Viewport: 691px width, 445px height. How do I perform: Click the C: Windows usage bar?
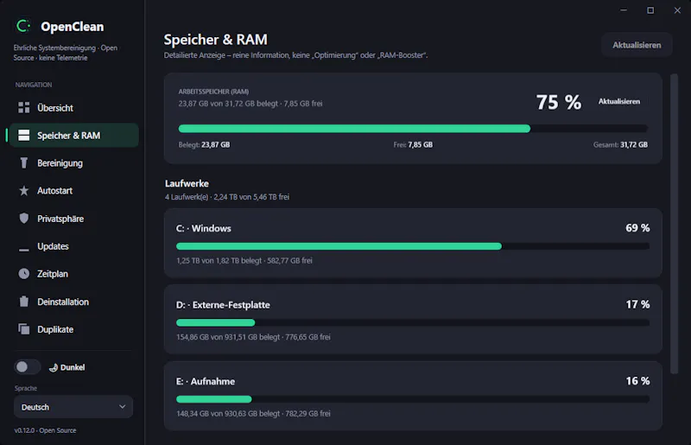pyautogui.click(x=413, y=246)
